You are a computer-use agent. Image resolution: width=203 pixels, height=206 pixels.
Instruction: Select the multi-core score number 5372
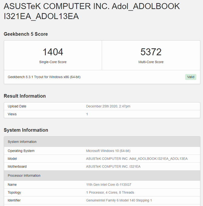pos(151,52)
